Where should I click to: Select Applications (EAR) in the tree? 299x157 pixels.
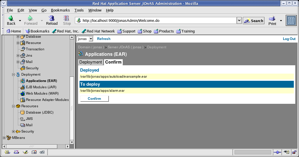[41, 81]
